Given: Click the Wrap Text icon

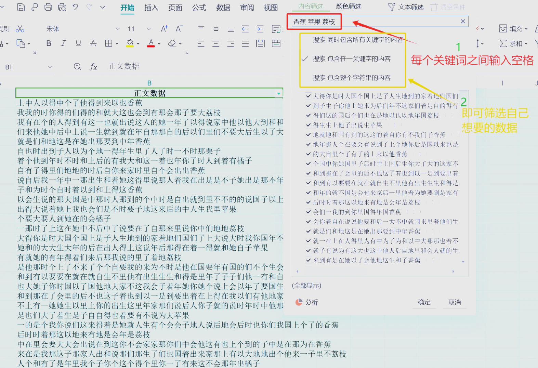Looking at the screenshot, I should click(276, 29).
